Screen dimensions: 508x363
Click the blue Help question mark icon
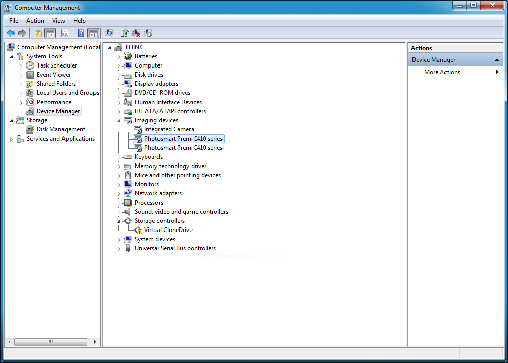(81, 34)
